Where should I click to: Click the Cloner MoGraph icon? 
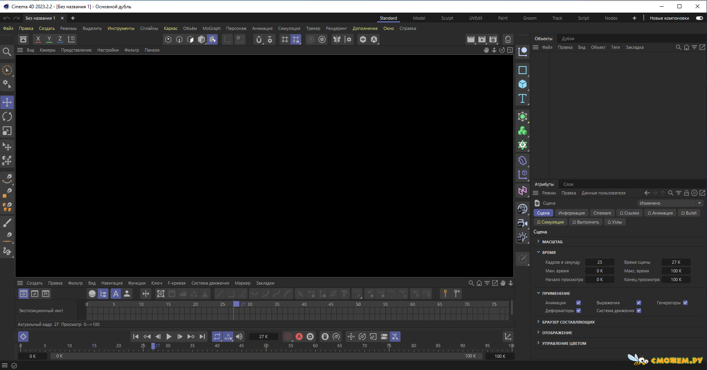click(x=523, y=131)
